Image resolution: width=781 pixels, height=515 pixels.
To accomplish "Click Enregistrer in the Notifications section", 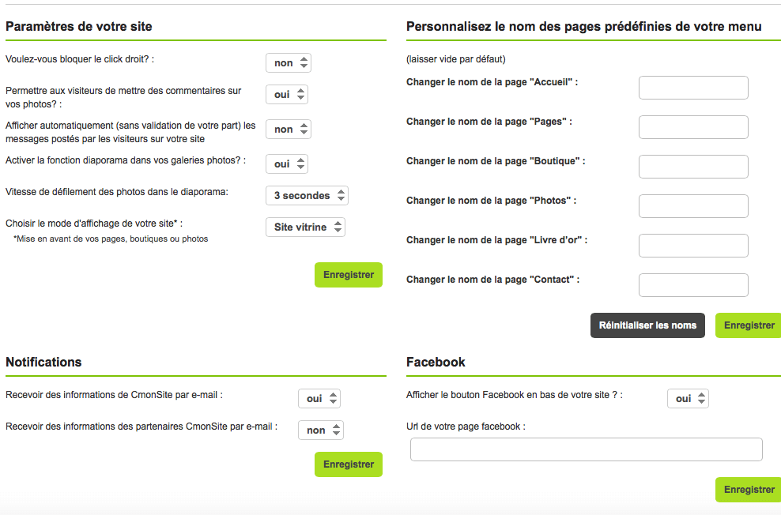I will pos(349,464).
